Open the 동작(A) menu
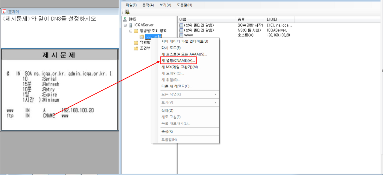The width and height of the screenshot is (383, 175). [148, 5]
